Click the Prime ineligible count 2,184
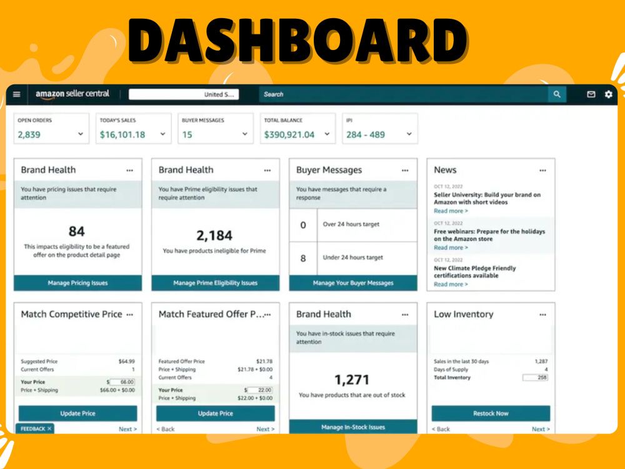Viewport: 625px width, 469px height. 214,235
